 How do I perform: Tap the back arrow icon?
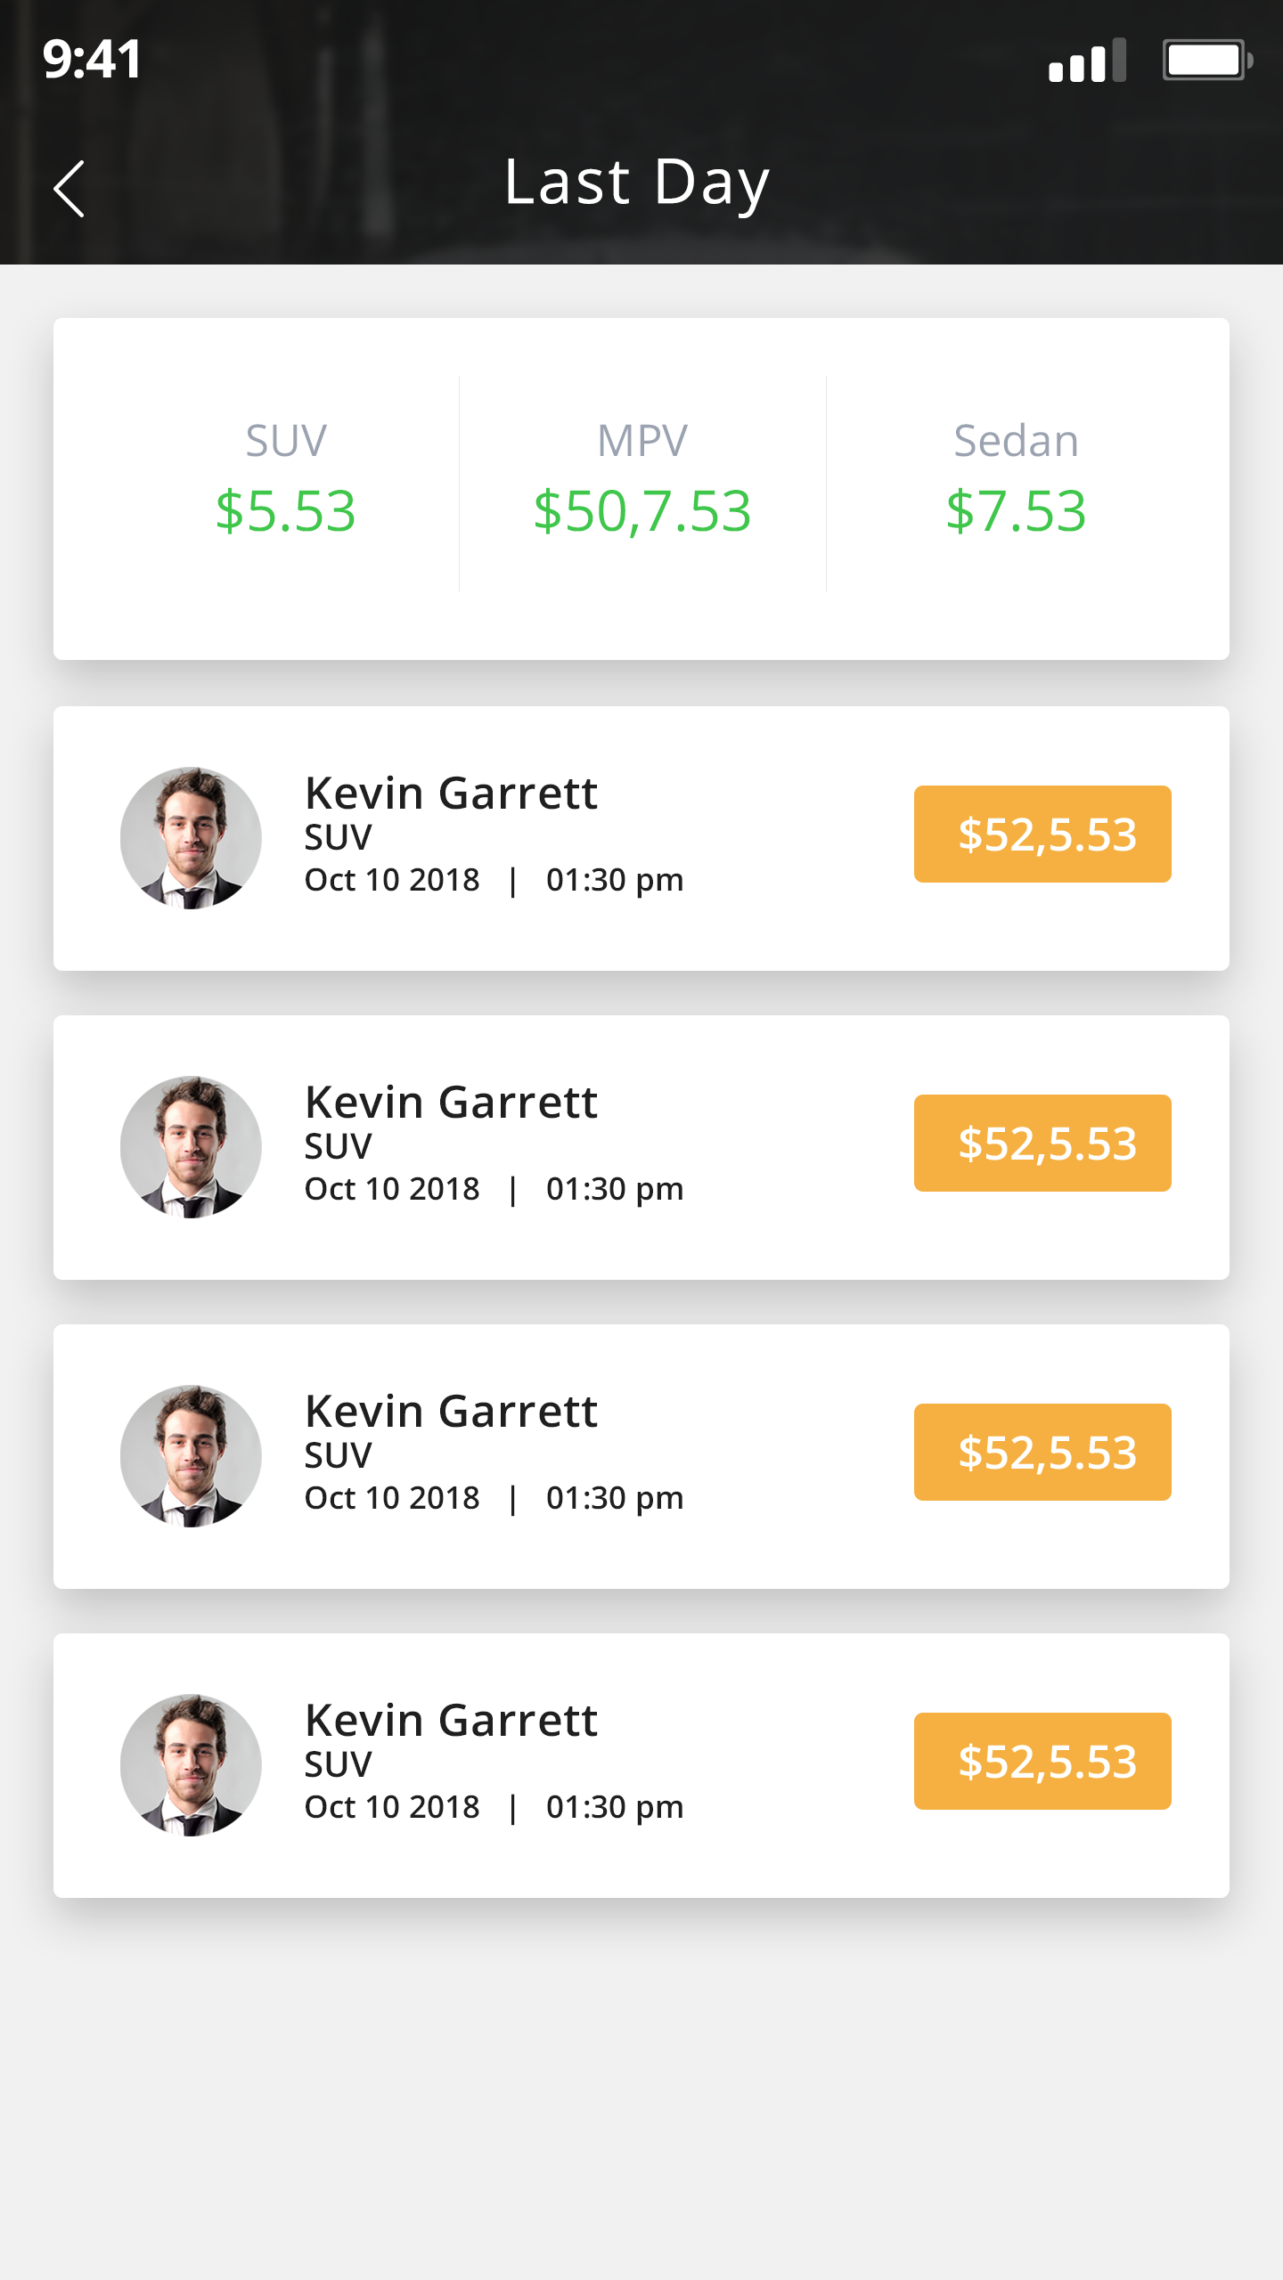point(69,189)
